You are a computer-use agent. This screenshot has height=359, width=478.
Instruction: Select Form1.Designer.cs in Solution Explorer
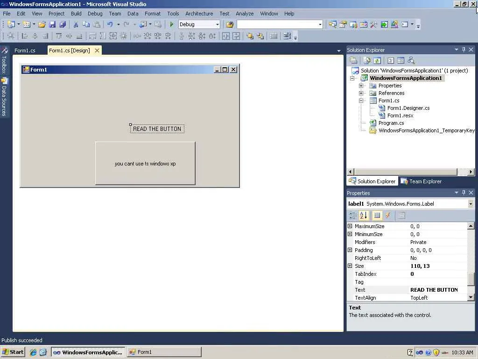pos(408,108)
